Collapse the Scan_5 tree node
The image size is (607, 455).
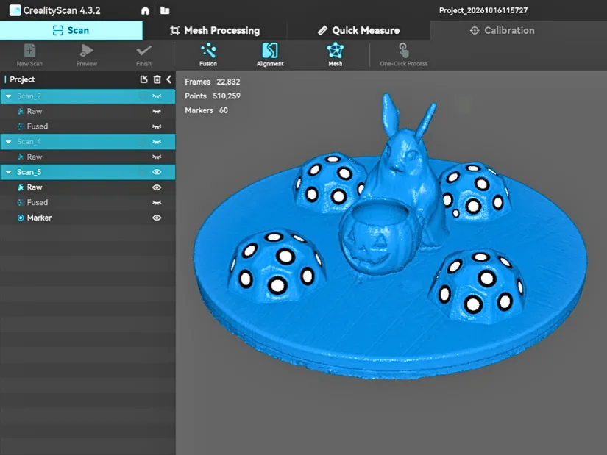tap(9, 172)
